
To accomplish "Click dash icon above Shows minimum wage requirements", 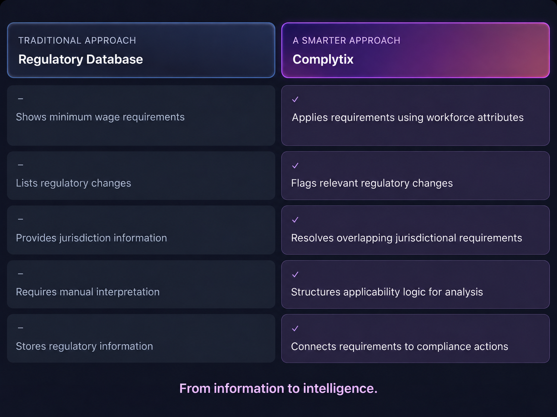I will pos(21,99).
